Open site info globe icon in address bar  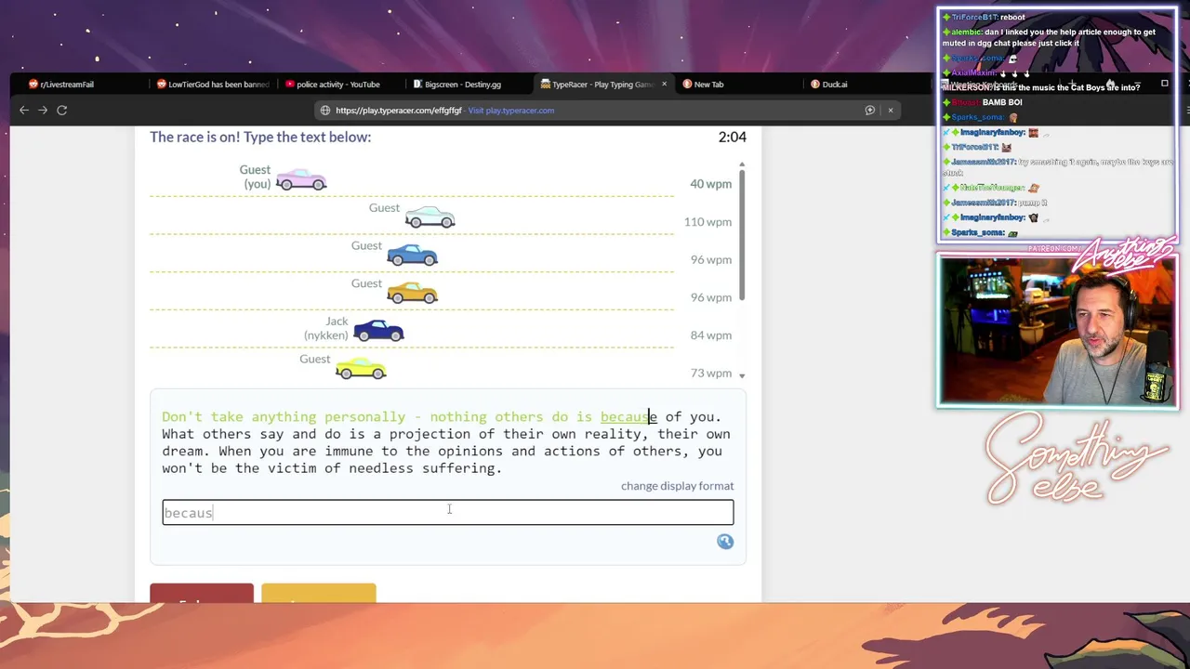point(325,110)
